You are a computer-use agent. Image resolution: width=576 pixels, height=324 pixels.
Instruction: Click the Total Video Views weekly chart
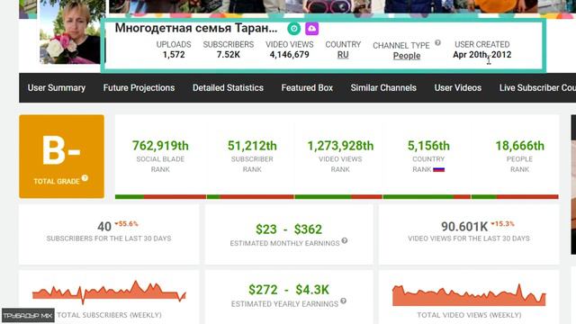[469, 295]
